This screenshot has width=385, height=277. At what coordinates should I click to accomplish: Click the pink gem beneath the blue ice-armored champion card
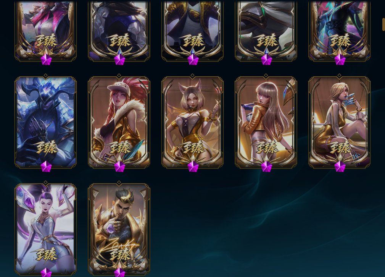click(x=46, y=167)
